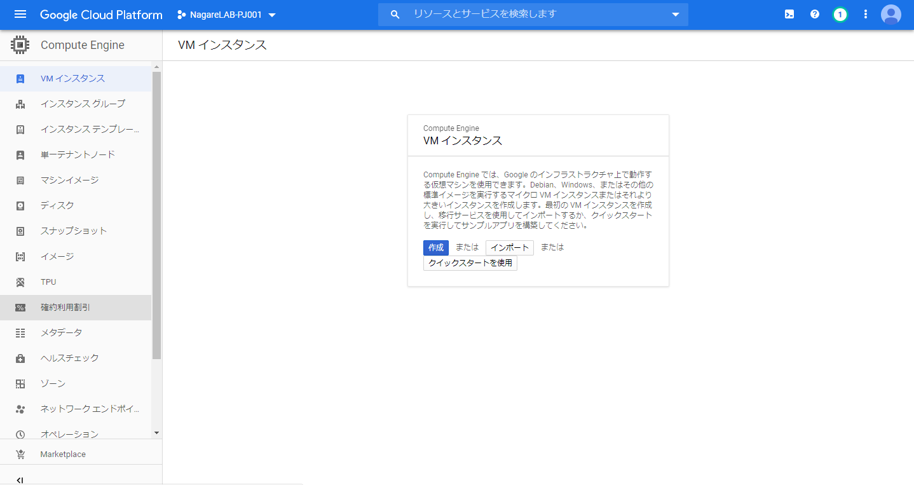Image resolution: width=914 pixels, height=485 pixels.
Task: Click the Marketplace cart icon
Action: (x=20, y=454)
